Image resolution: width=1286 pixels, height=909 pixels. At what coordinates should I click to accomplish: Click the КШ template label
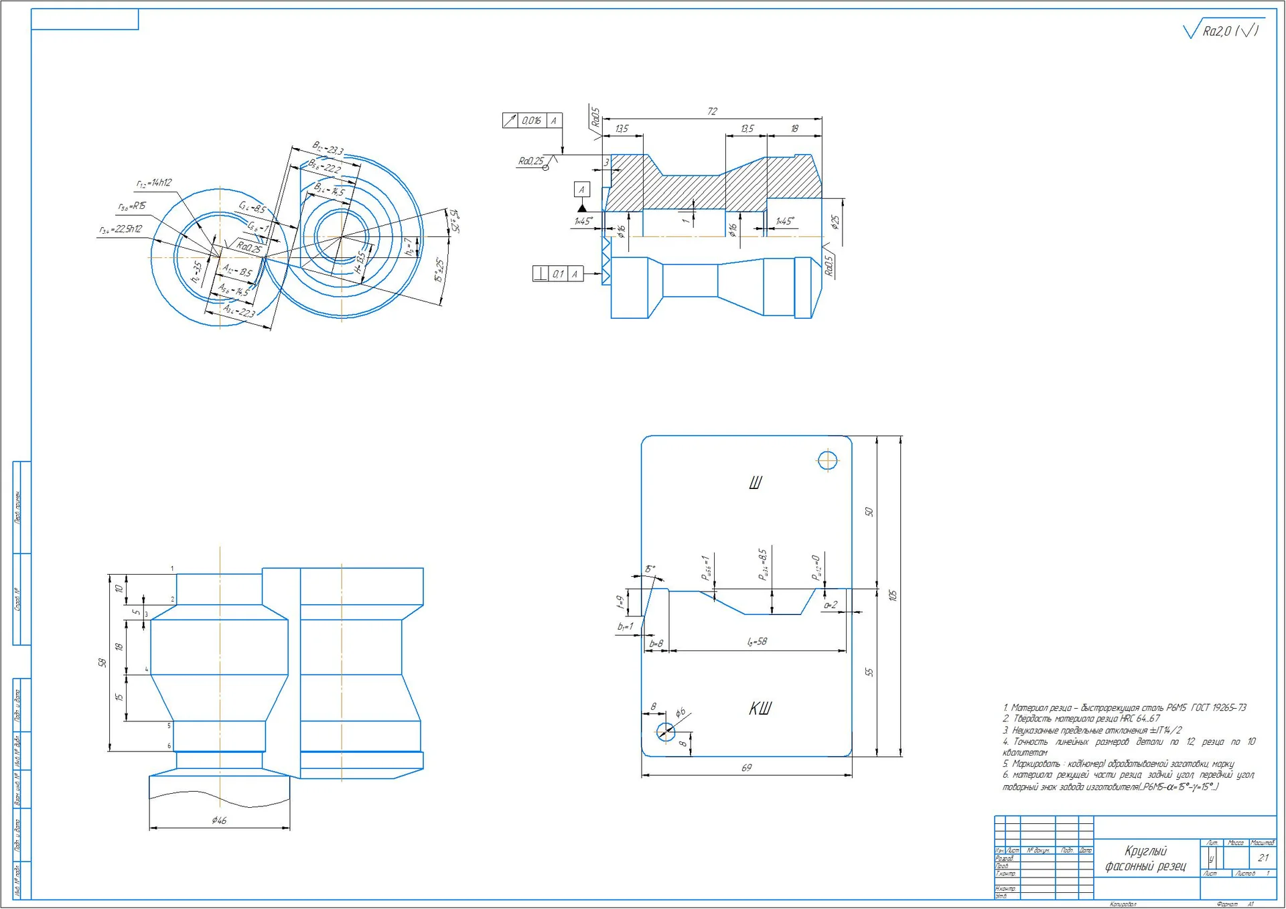(x=760, y=709)
